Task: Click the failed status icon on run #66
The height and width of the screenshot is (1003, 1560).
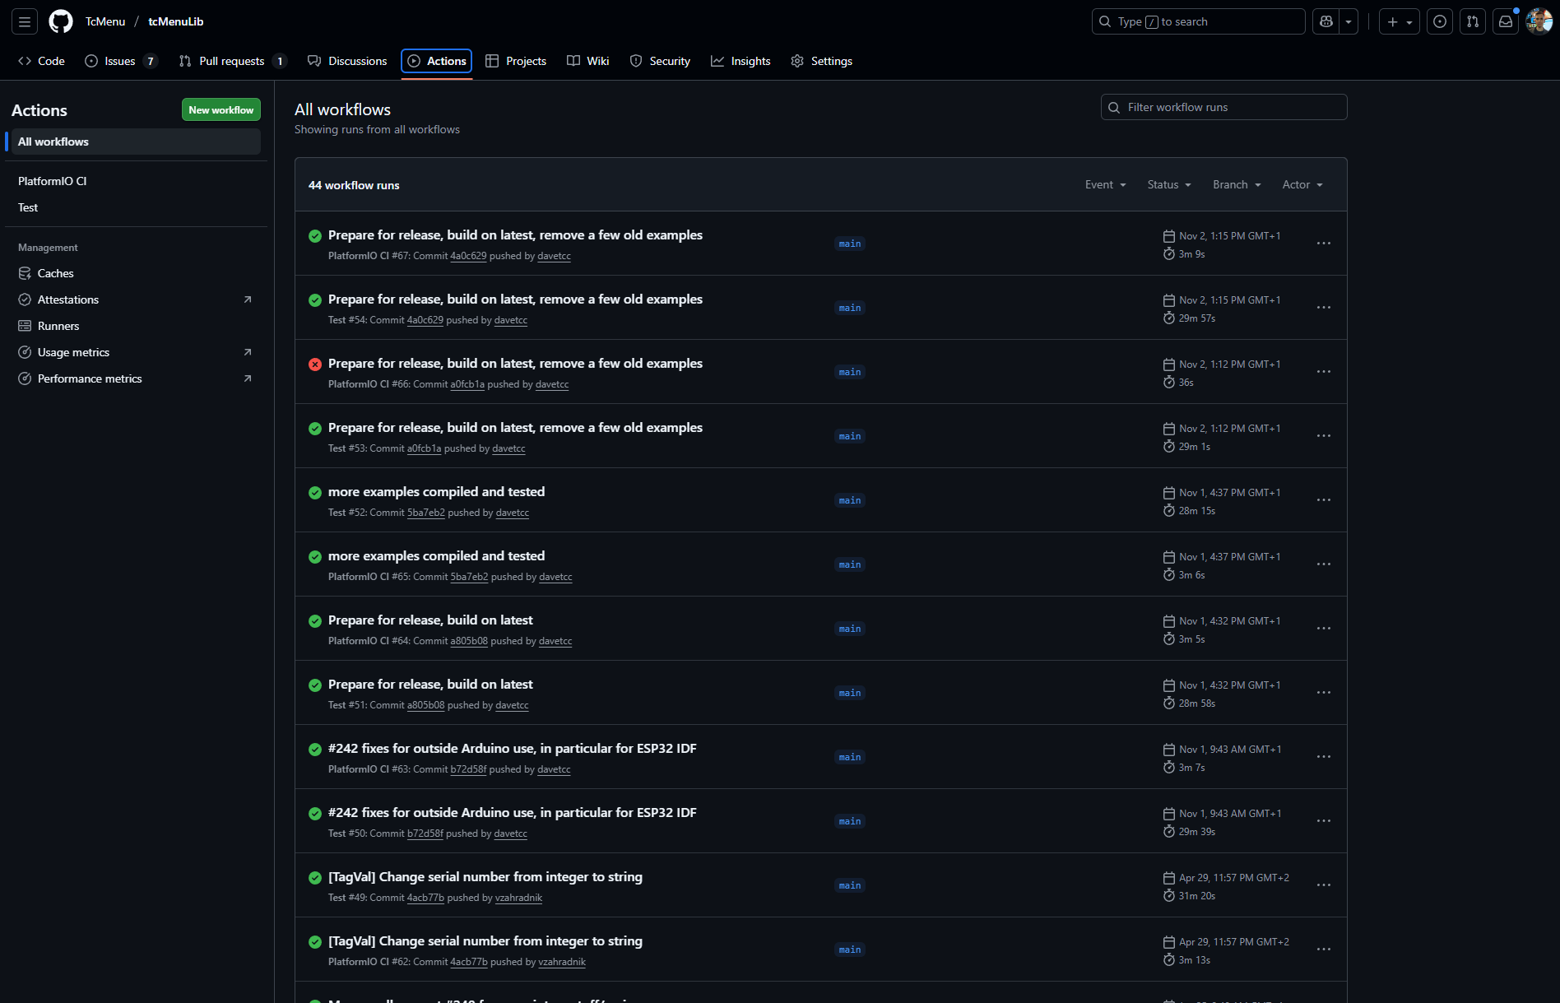Action: (x=315, y=365)
